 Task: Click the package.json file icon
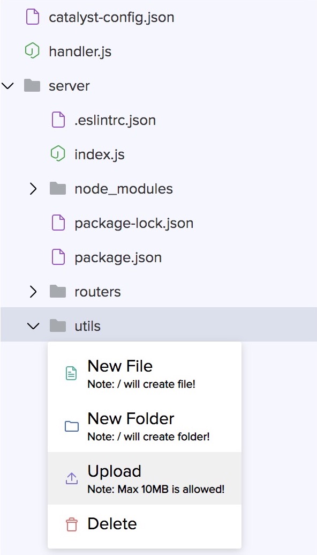59,257
